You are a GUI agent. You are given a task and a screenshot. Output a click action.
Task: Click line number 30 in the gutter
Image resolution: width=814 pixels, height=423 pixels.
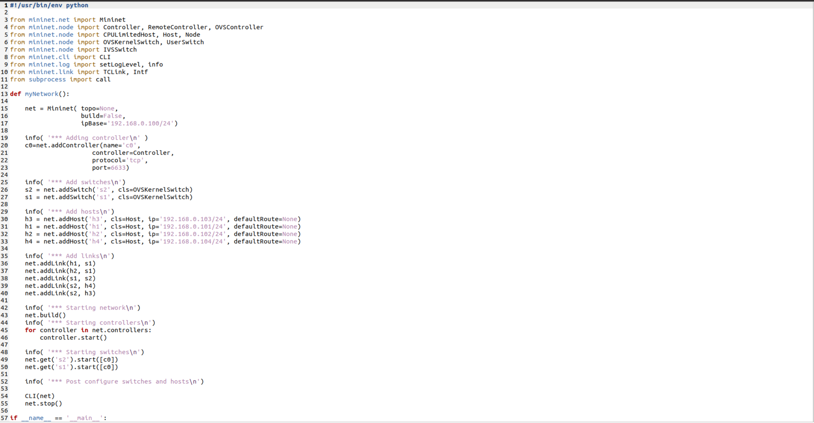click(4, 219)
